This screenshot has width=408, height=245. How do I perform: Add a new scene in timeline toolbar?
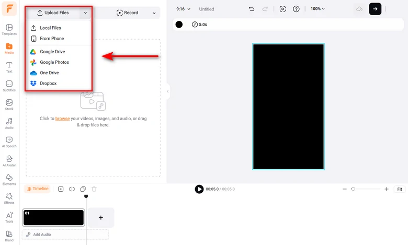(61, 189)
